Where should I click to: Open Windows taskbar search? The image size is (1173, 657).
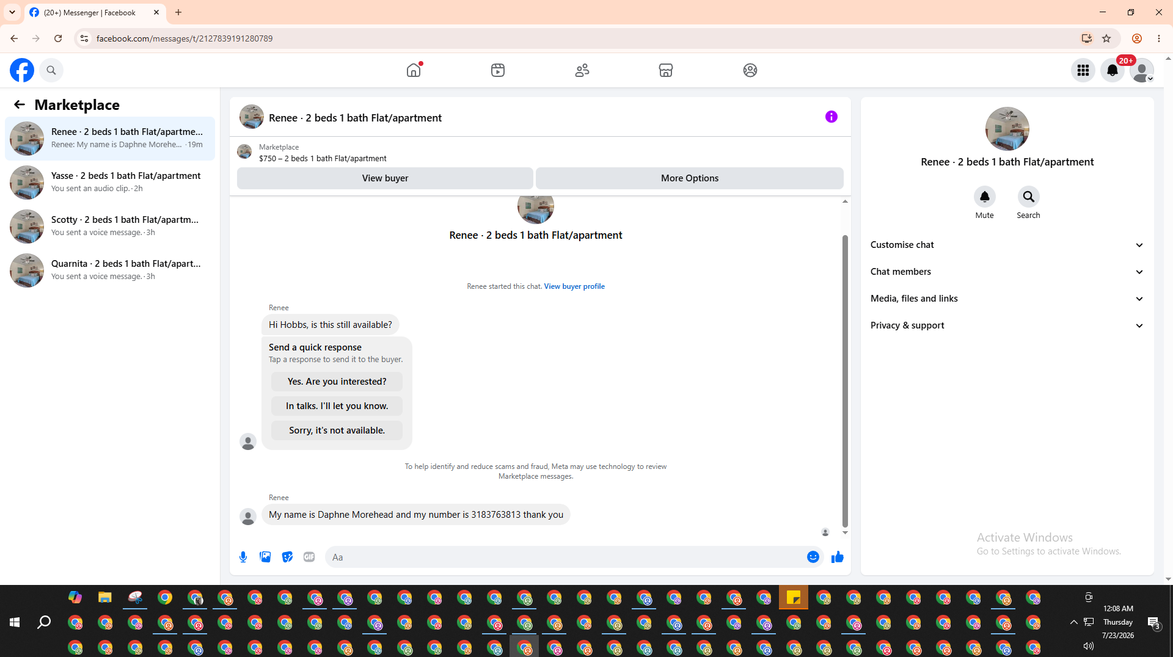(x=44, y=622)
